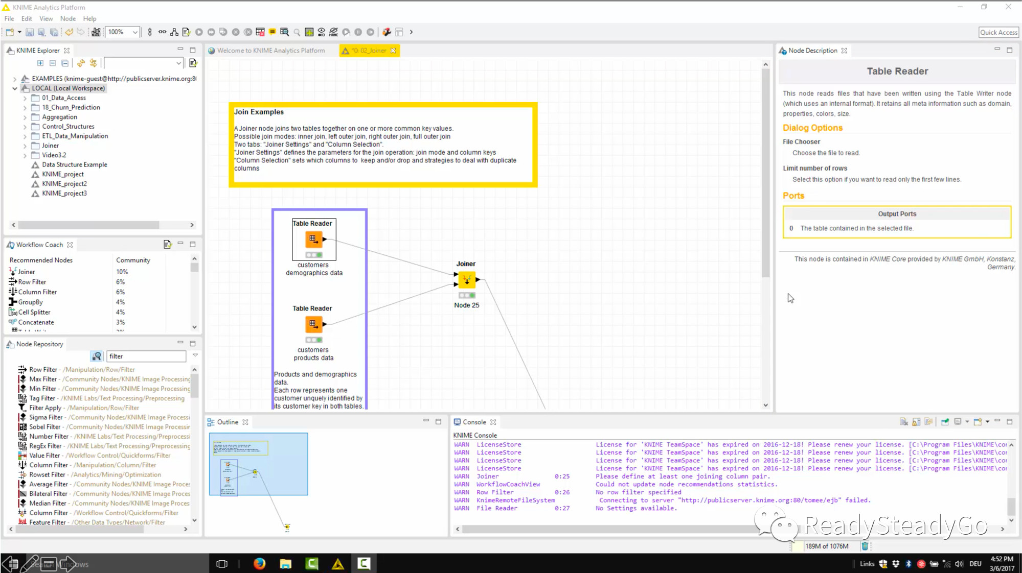
Task: Click the open output table view icon
Action: (x=285, y=32)
